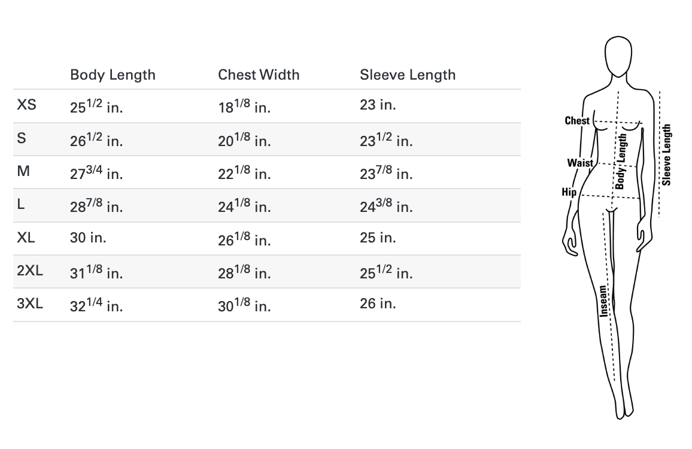Click the XL sleeve length value 25 in.
This screenshot has height=449, width=692.
click(x=378, y=238)
